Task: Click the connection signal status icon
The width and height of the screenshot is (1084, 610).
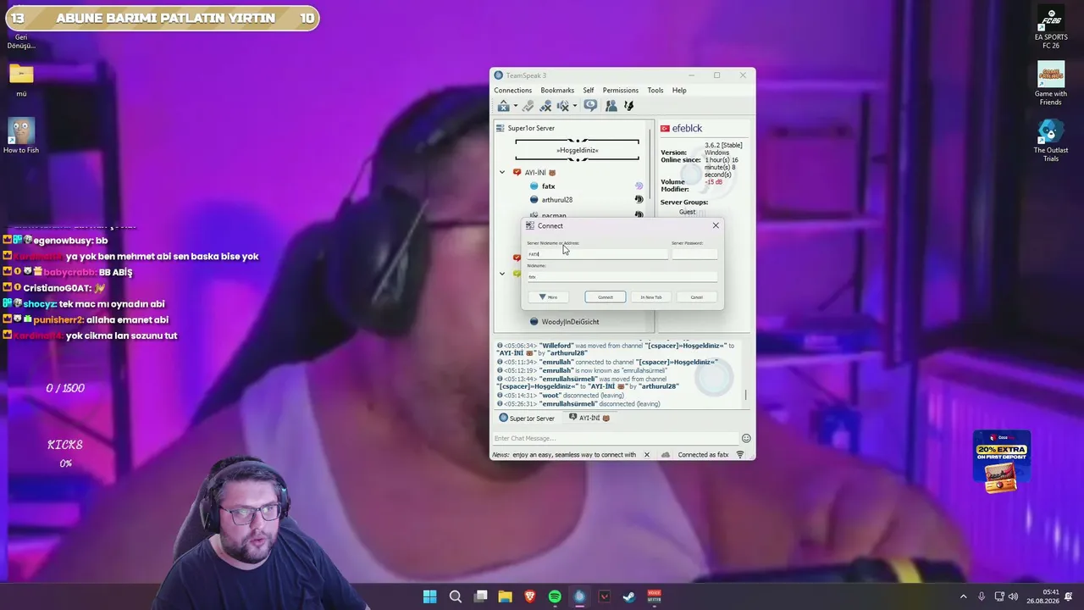Action: tap(740, 455)
